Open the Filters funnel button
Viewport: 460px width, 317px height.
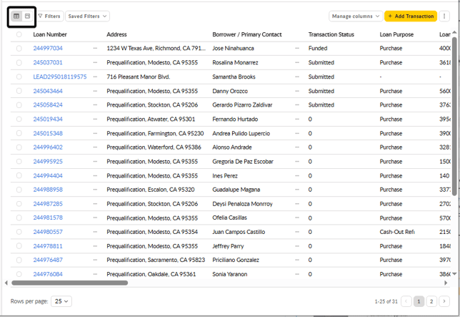pos(49,16)
